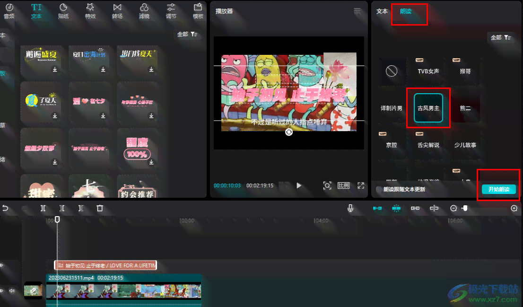523x307 pixels.
Task: Toggle auto snapping in timeline toolbar
Action: (x=396, y=208)
